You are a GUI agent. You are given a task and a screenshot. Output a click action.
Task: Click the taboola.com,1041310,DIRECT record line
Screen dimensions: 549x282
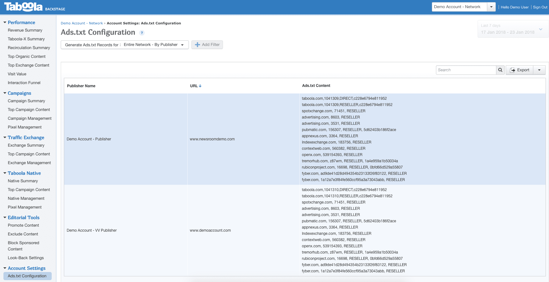pos(344,190)
